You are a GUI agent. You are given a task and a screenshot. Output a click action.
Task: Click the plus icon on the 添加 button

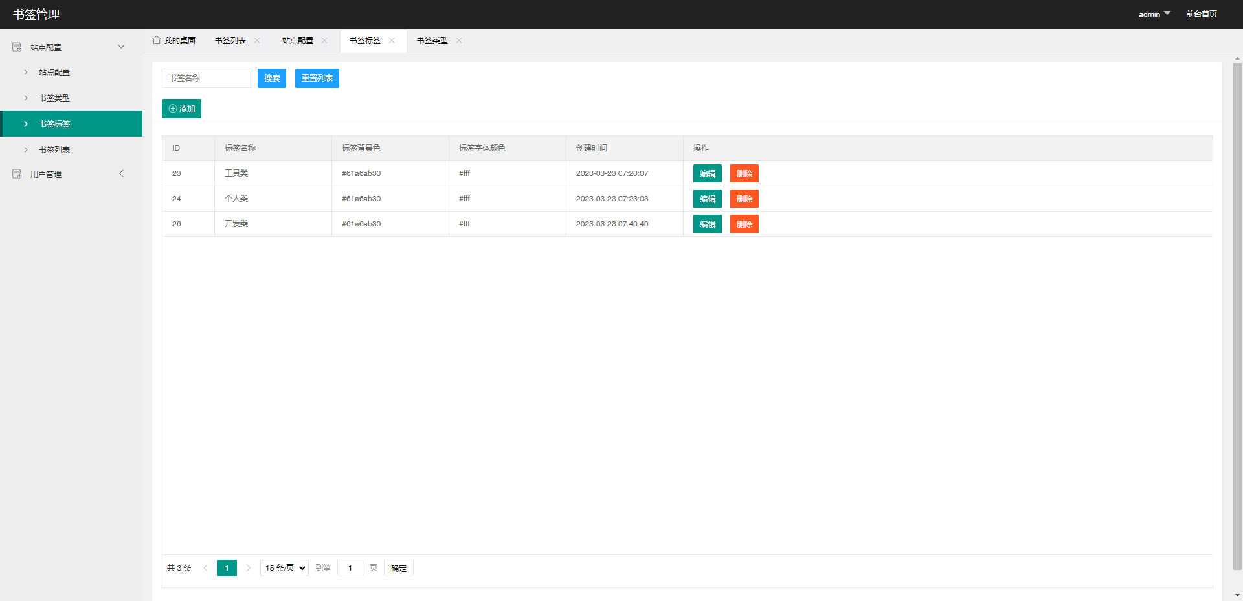(x=172, y=109)
